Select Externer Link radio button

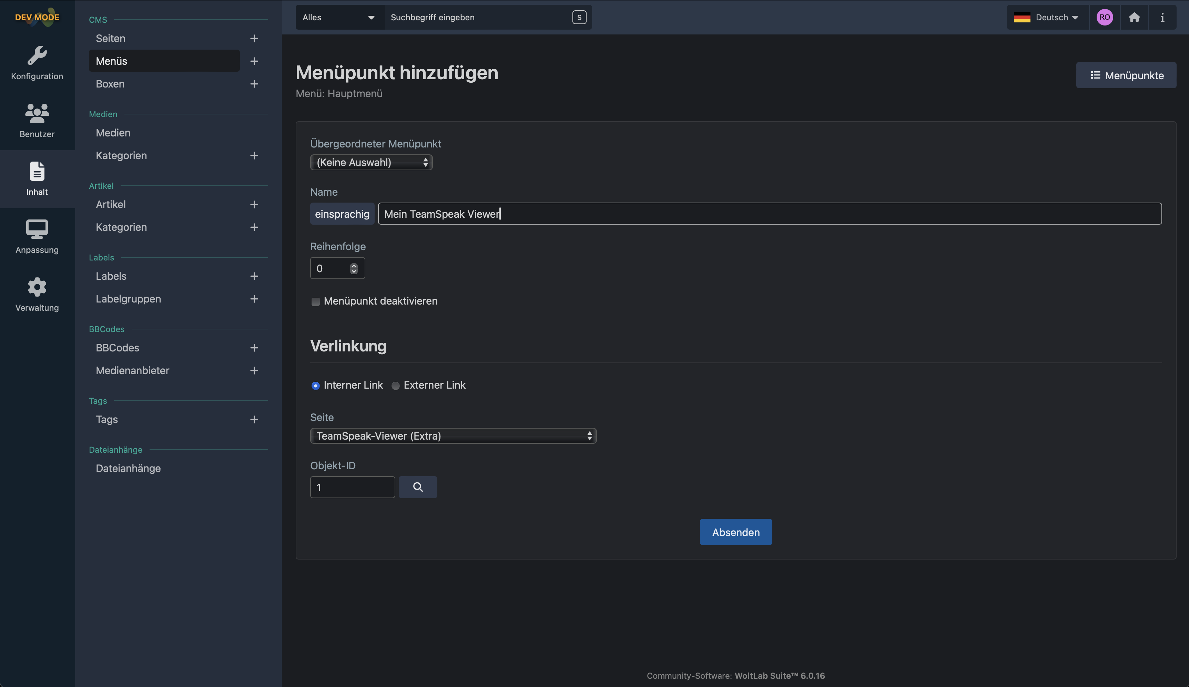(395, 386)
